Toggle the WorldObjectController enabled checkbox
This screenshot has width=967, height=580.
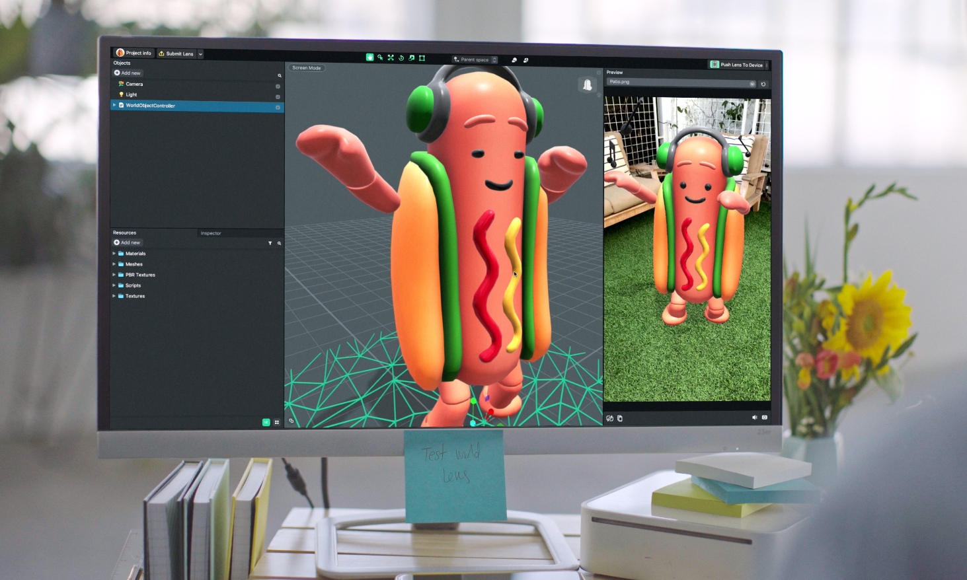tap(278, 107)
